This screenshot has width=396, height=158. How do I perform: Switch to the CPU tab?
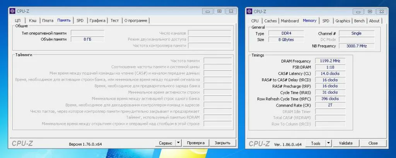[255, 21]
